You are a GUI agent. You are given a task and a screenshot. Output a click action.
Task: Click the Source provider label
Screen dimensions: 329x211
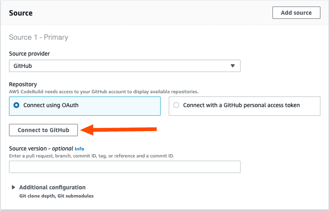coord(29,54)
